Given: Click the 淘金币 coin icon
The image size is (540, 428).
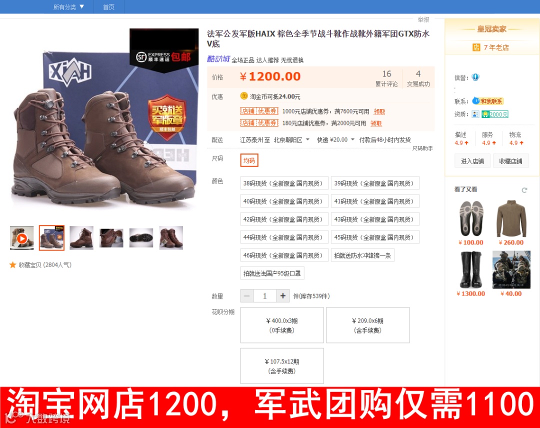Looking at the screenshot, I should coord(244,96).
